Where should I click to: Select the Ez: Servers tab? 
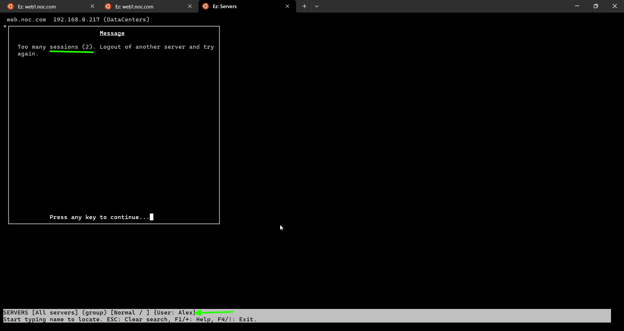247,6
